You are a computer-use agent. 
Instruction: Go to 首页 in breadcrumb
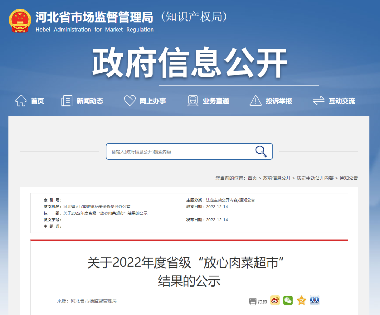tap(252, 178)
